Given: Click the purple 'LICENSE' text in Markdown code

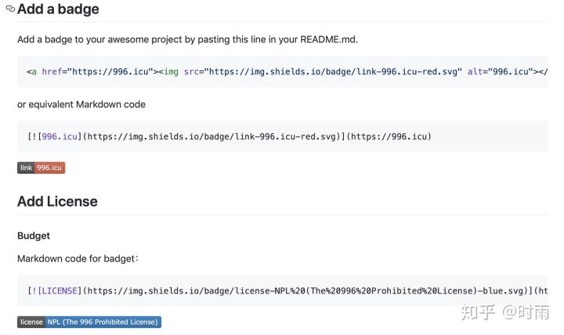Looking at the screenshot, I should [60, 291].
